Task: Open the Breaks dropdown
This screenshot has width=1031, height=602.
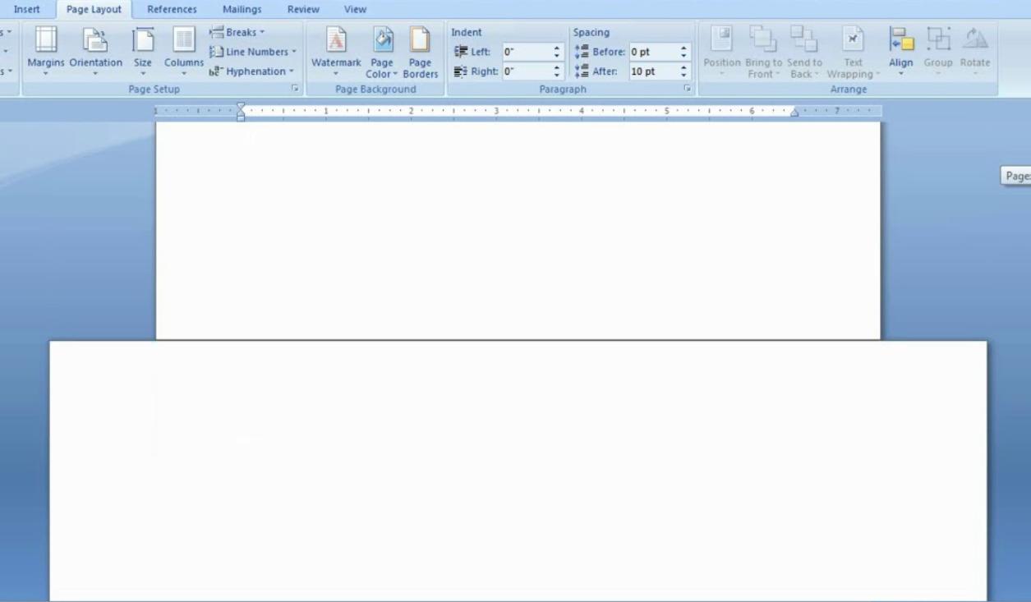Action: click(x=238, y=32)
